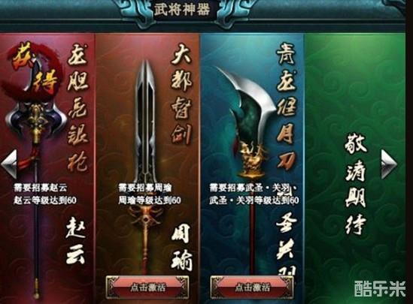Click the golden dragon guard on glaive

(252, 159)
